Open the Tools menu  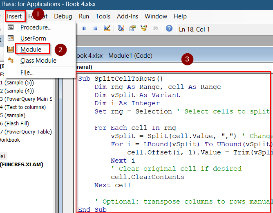pos(103,16)
